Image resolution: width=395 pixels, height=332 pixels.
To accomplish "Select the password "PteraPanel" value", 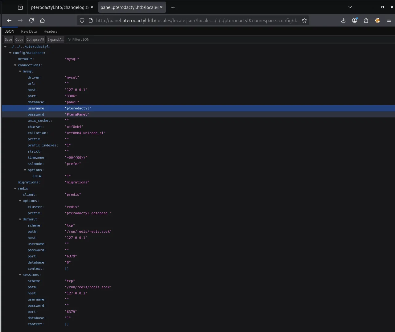I will 77,114.
